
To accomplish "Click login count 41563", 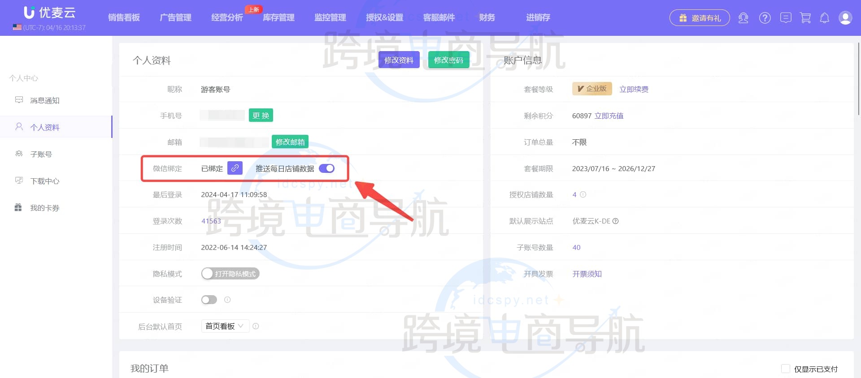I will (x=211, y=221).
